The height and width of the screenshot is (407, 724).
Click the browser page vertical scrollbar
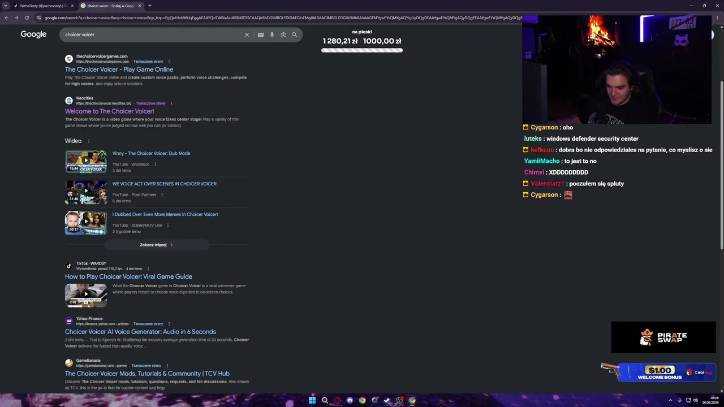(722, 164)
